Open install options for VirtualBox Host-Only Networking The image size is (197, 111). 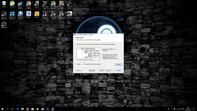point(90,55)
